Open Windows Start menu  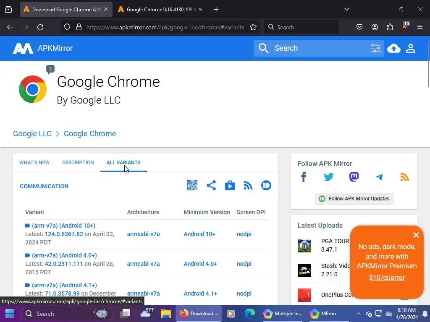[10, 314]
